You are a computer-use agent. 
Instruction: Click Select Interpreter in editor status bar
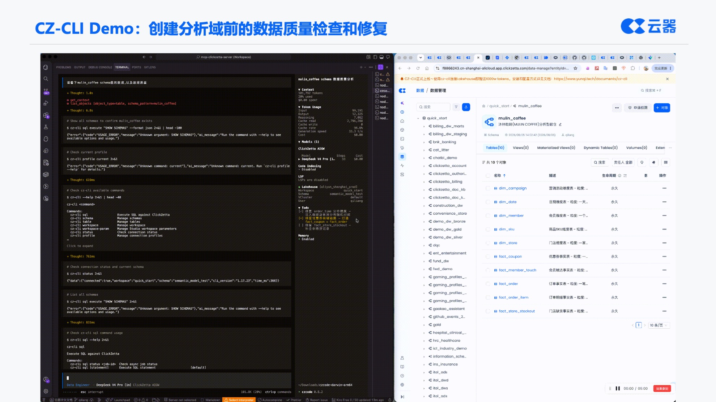[239, 400]
